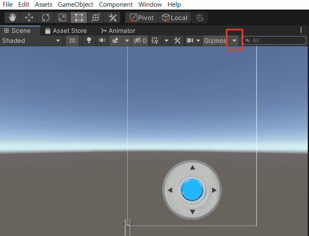Open component editor tools icon in scene bar
Screen dimensions: 309x236
tap(177, 41)
